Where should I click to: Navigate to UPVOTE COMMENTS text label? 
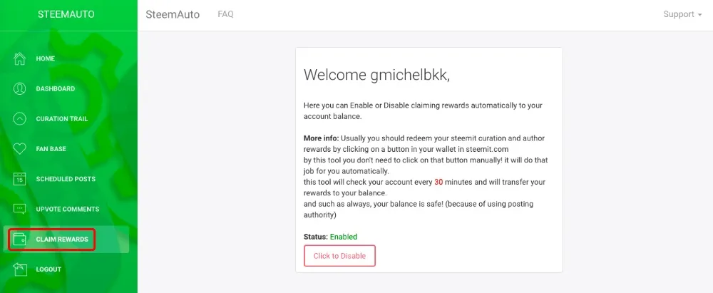[x=68, y=209]
